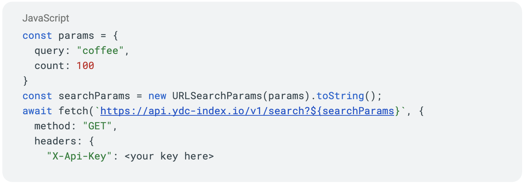Click the ${searchParams} template expression in URL
This screenshot has width=524, height=184.
coord(355,111)
